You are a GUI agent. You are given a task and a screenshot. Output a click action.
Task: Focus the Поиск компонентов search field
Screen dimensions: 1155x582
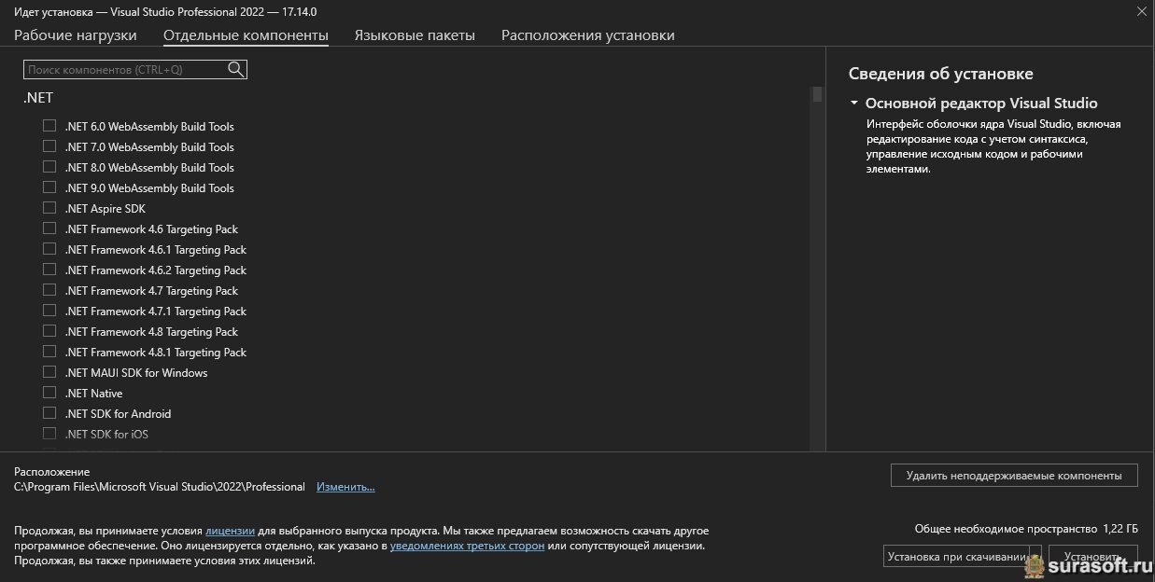click(x=135, y=69)
